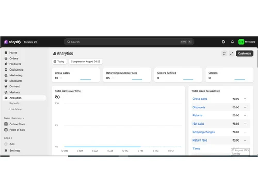Open Gross sales breakdown link

[200, 99]
